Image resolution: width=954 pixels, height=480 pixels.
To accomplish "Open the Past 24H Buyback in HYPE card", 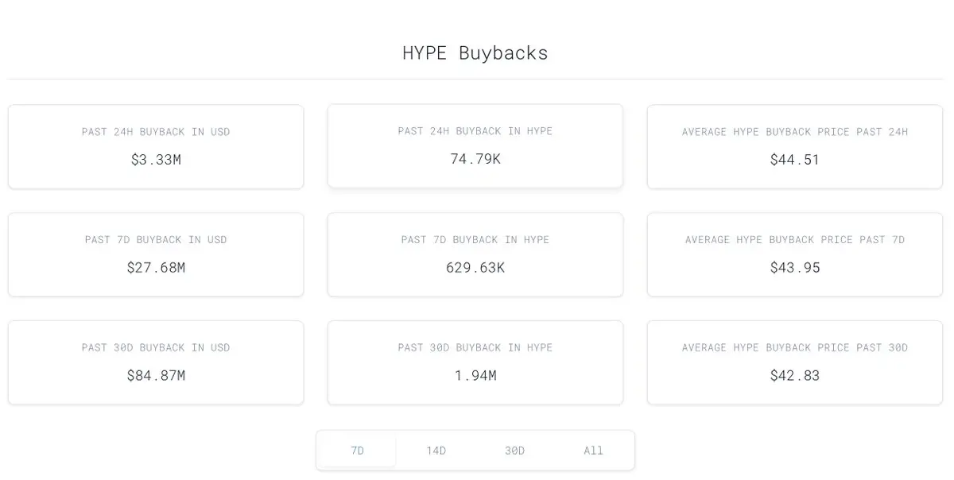I will [475, 146].
